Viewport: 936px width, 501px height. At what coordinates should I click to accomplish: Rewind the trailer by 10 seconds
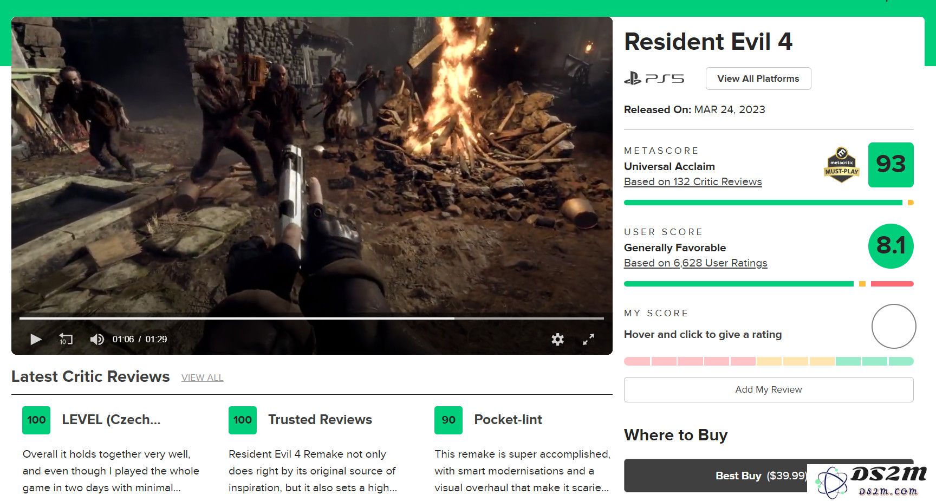click(66, 340)
